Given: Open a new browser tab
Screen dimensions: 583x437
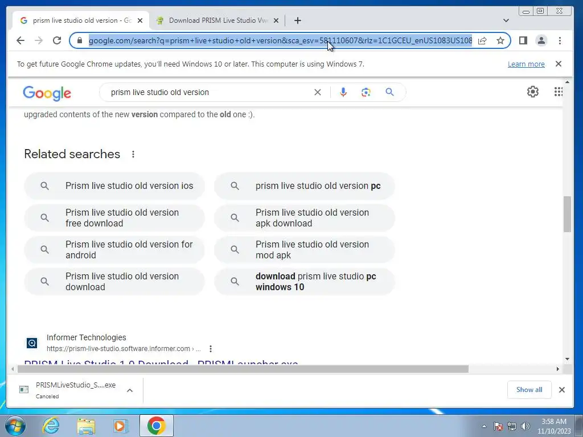Looking at the screenshot, I should click(297, 20).
